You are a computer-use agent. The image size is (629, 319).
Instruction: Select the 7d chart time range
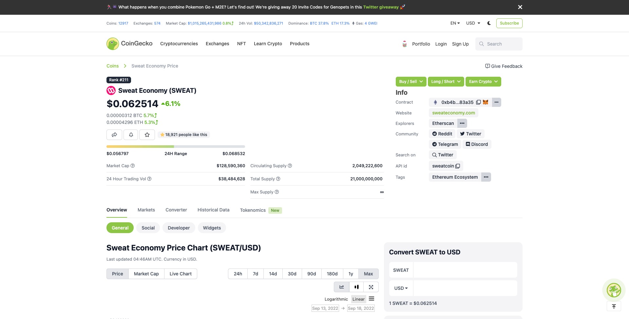click(x=255, y=273)
